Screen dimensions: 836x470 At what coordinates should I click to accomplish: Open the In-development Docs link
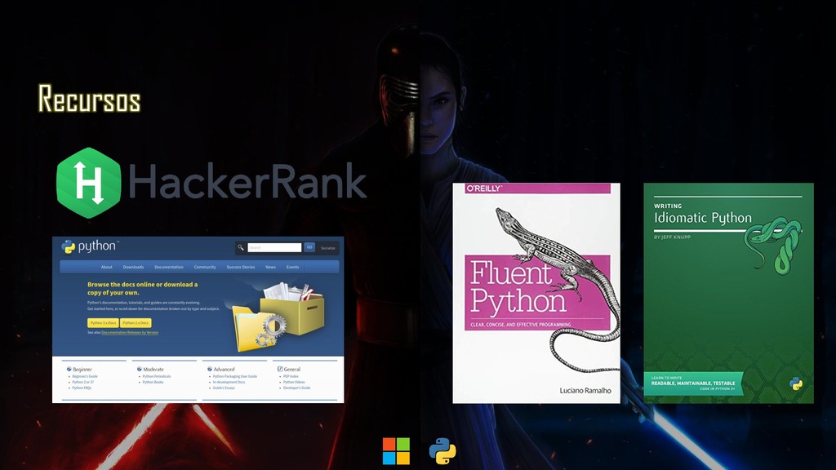tap(229, 382)
